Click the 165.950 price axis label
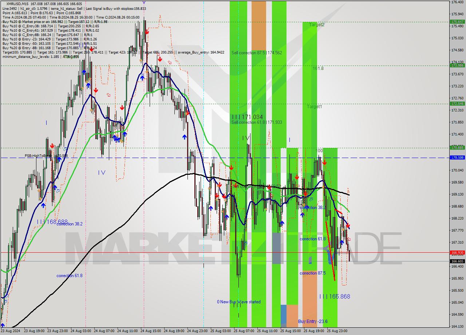This screenshot has width=466, height=335. tap(457, 279)
